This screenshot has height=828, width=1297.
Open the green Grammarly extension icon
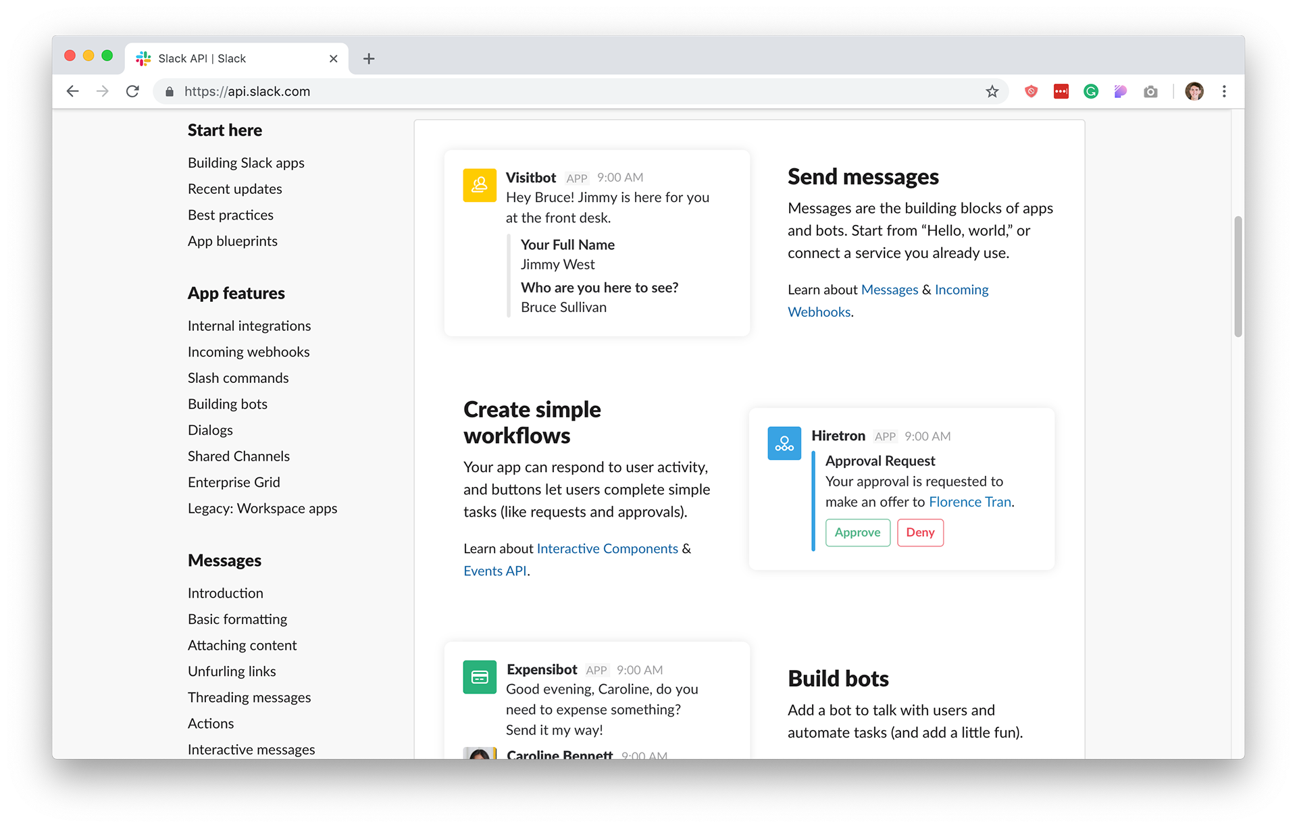(x=1091, y=91)
